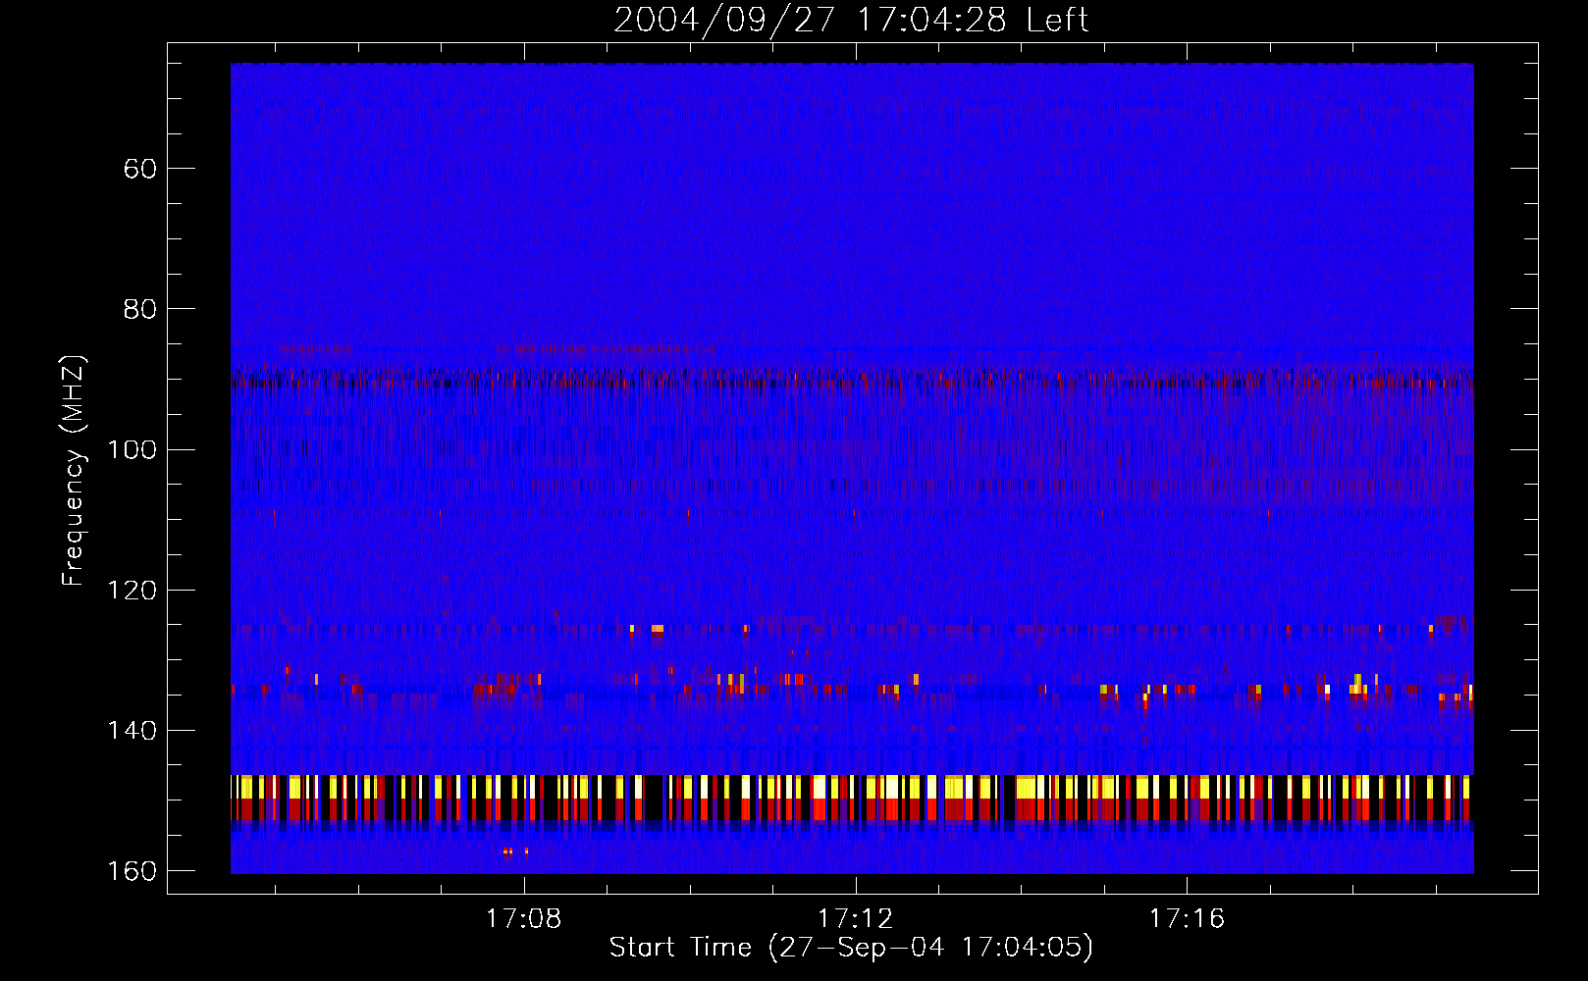Click the 'Start Time (27-Sep-04 17:04:05)' label
The height and width of the screenshot is (981, 1588).
(851, 948)
